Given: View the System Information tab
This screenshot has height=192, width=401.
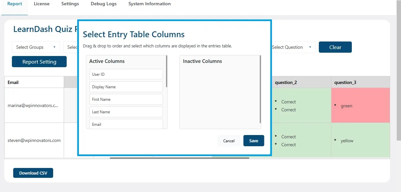Looking at the screenshot, I should [x=149, y=4].
